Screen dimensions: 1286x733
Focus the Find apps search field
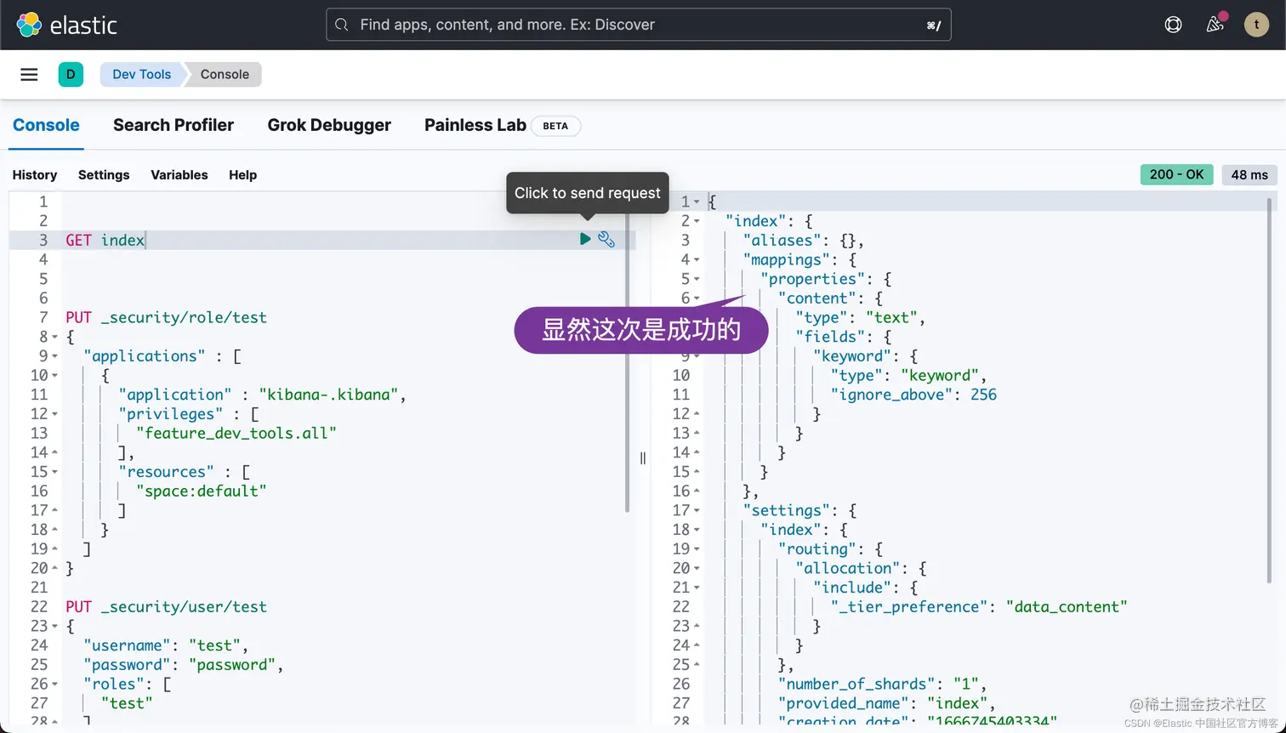pyautogui.click(x=638, y=25)
